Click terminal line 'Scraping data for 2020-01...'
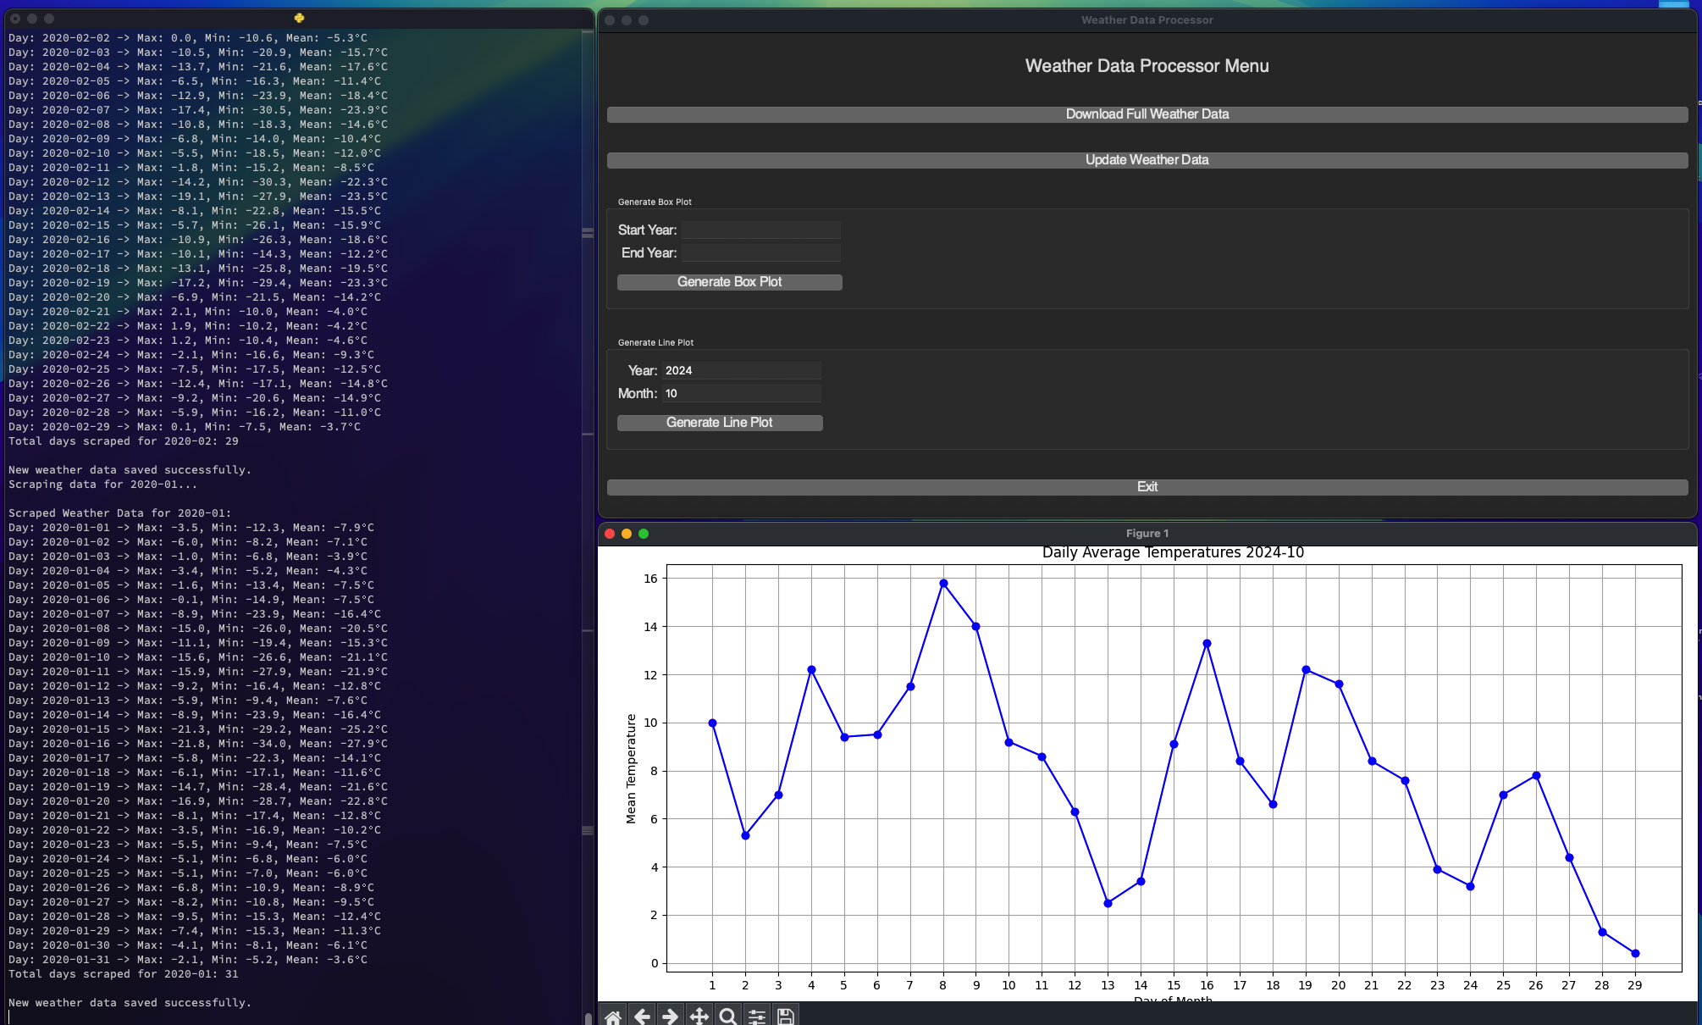The height and width of the screenshot is (1025, 1702). tap(103, 485)
